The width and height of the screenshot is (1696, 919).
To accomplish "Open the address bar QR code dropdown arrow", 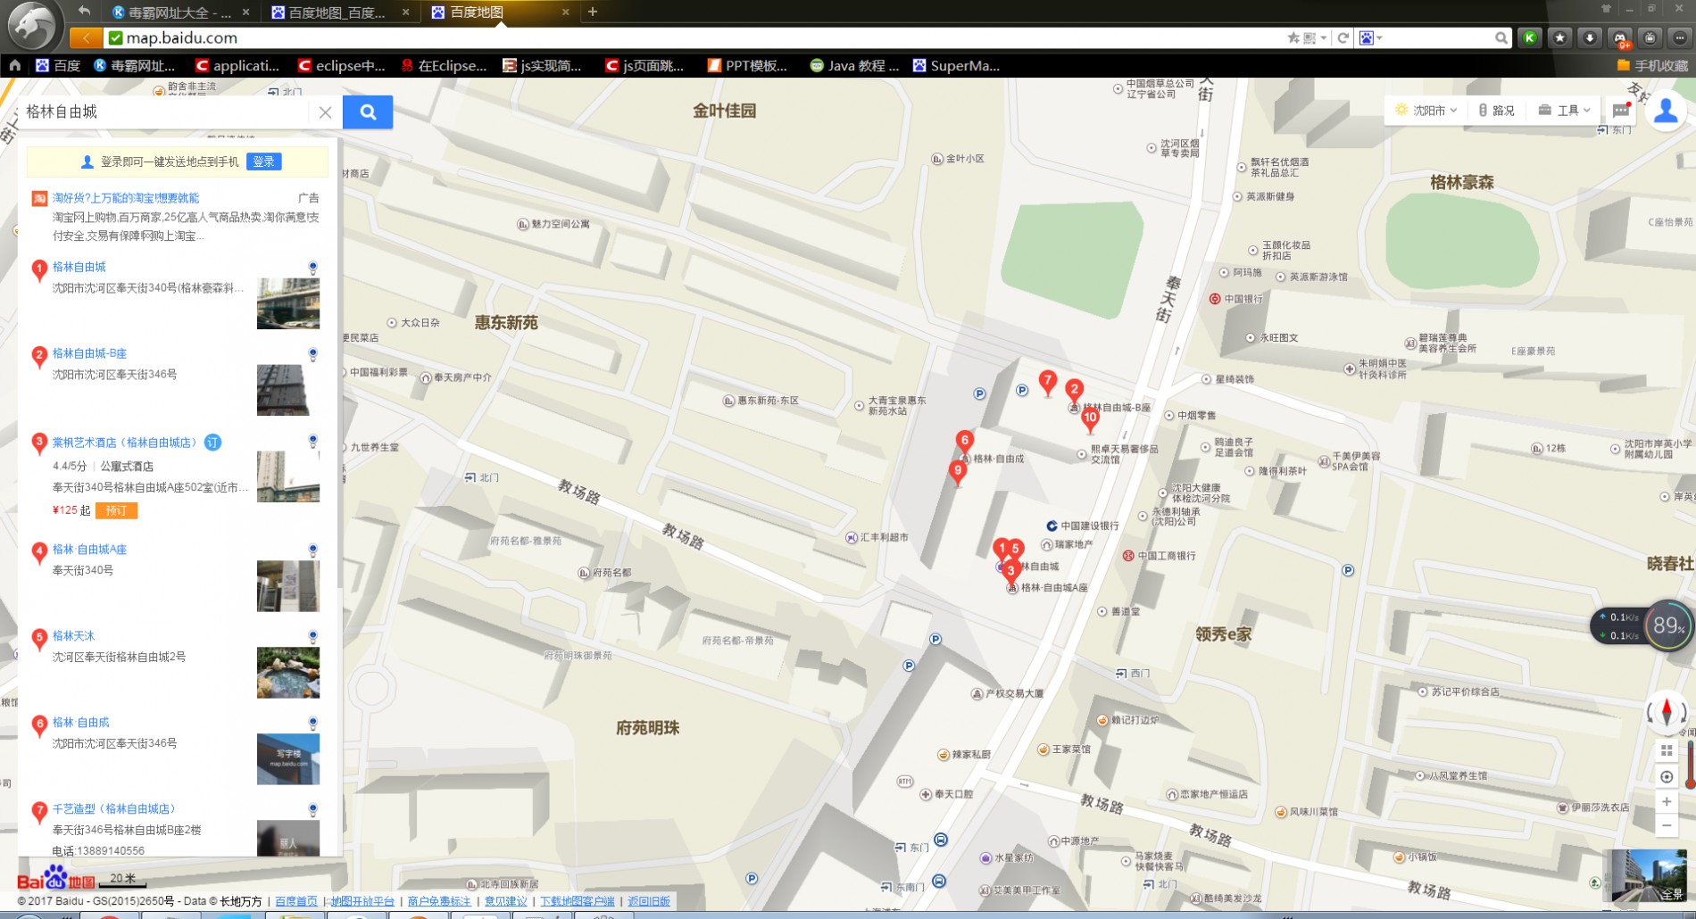I will point(1322,37).
